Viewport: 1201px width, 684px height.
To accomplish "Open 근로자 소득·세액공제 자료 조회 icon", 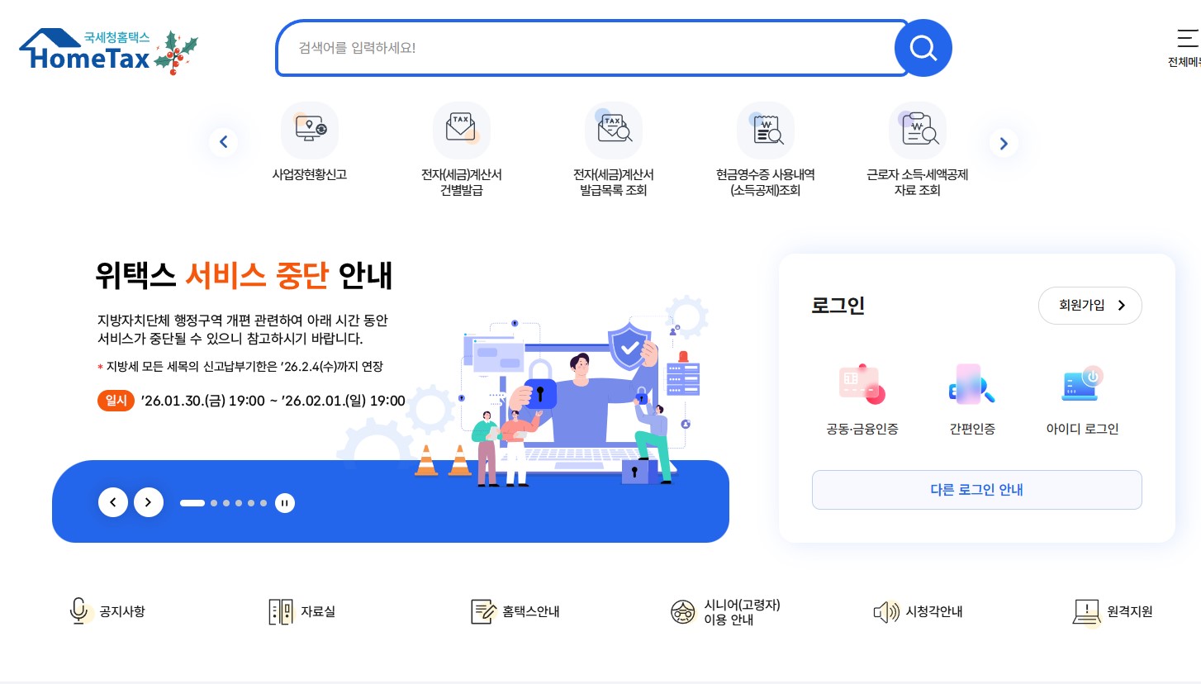I will point(918,131).
